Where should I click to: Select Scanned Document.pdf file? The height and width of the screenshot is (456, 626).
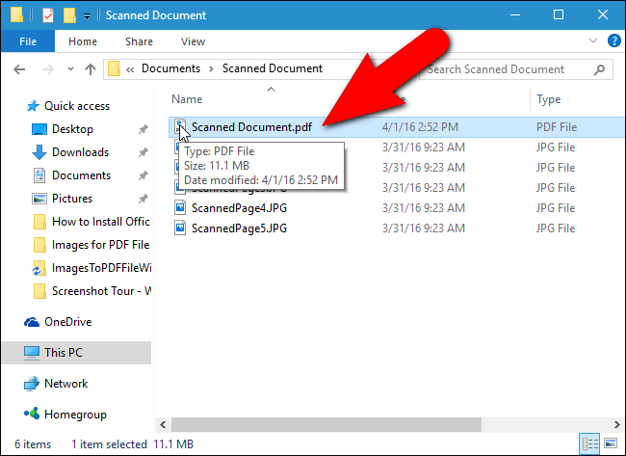point(251,127)
